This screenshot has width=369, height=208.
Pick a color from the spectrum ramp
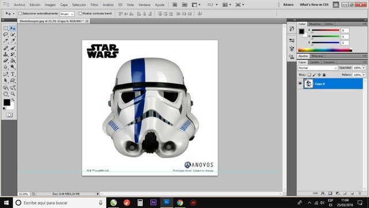click(325, 50)
